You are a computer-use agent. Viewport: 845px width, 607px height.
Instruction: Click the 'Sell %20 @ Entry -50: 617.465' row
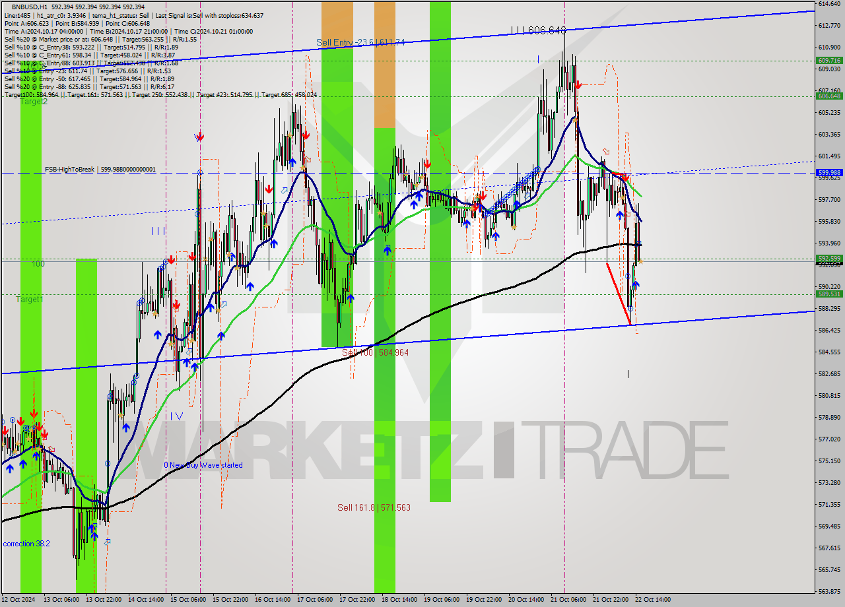89,79
